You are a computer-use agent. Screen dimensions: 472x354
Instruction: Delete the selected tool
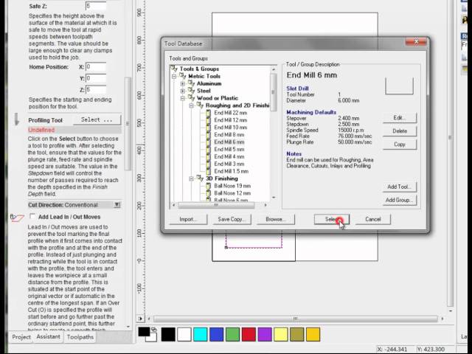pyautogui.click(x=400, y=131)
